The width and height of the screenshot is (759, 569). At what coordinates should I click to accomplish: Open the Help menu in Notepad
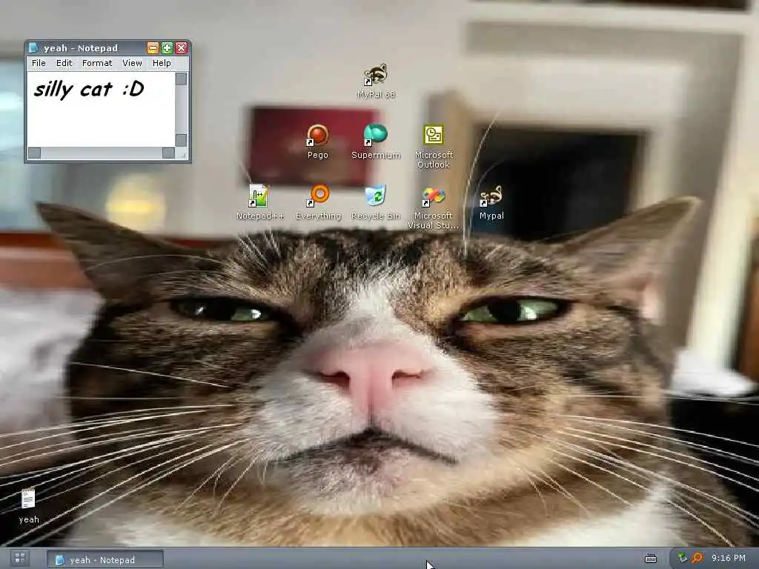[x=162, y=63]
